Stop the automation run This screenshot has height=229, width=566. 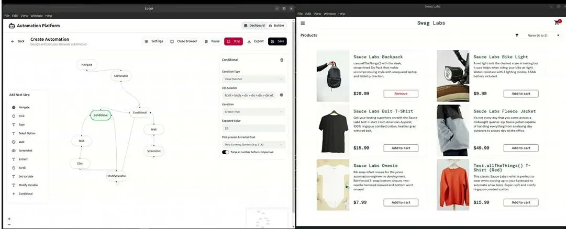[x=234, y=41]
